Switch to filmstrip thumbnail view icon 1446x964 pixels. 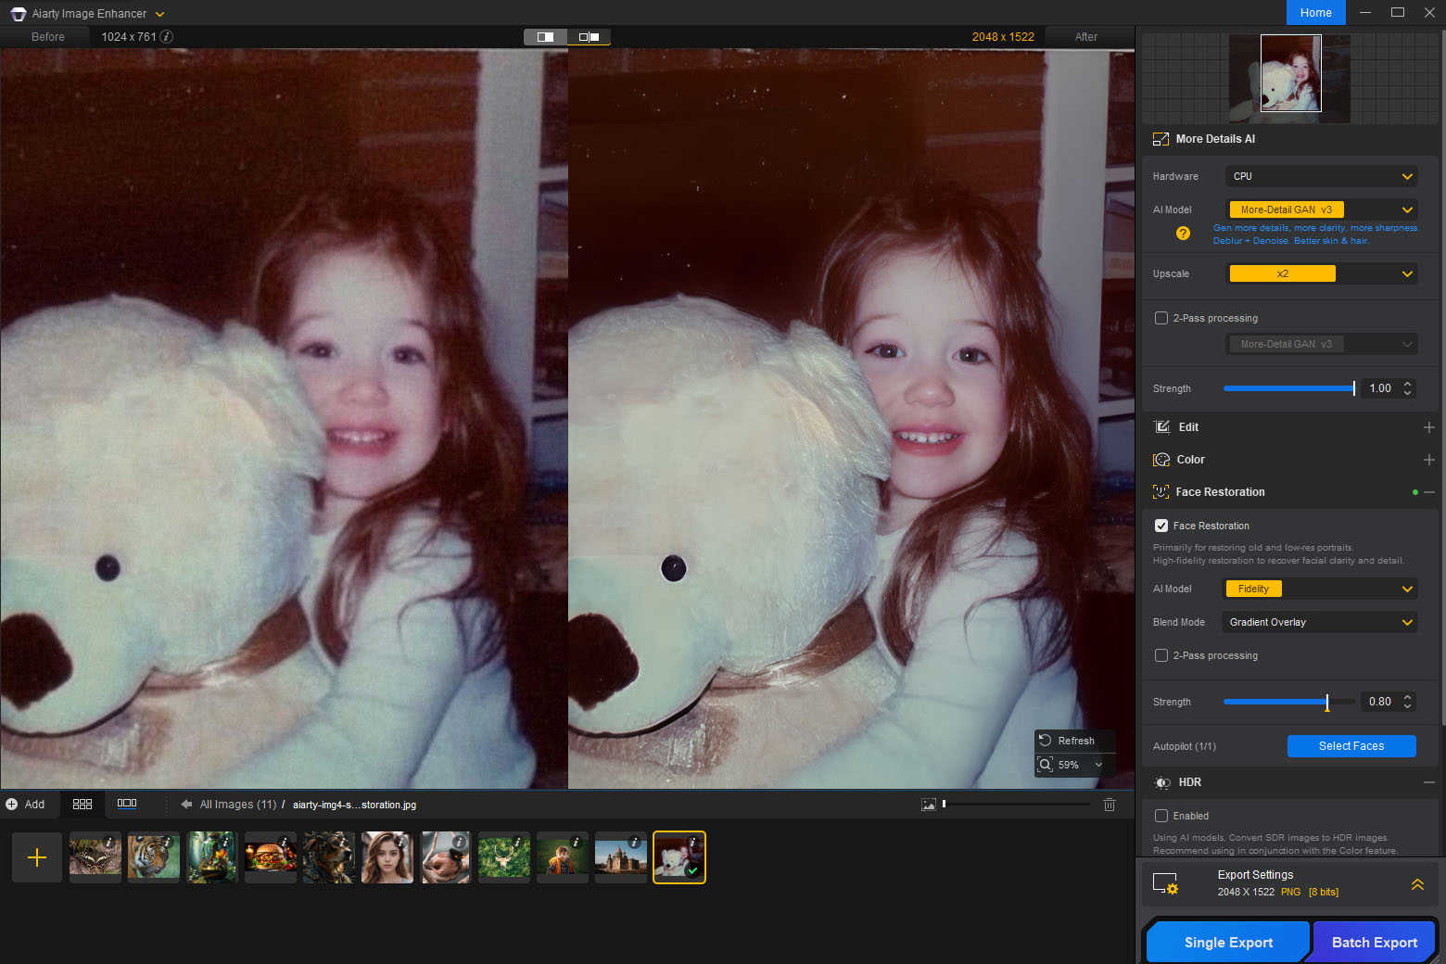pyautogui.click(x=127, y=804)
